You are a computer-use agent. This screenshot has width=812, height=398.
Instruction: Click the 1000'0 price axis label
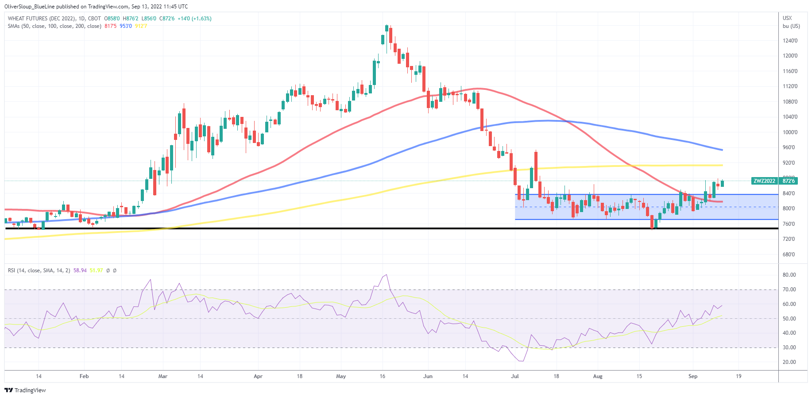pos(790,132)
